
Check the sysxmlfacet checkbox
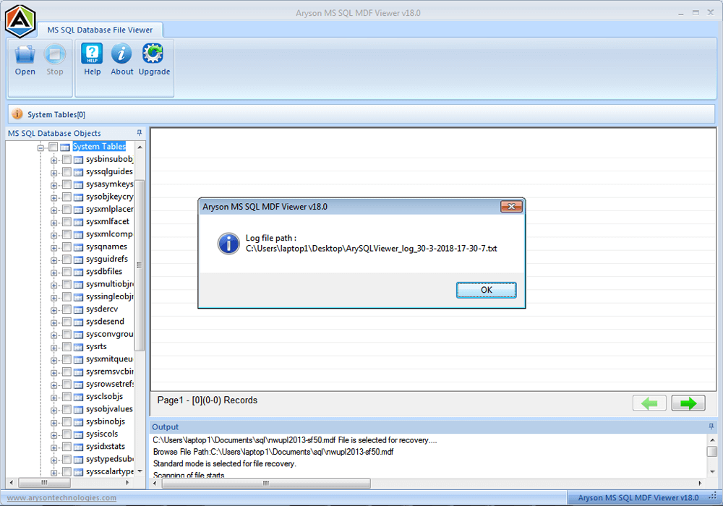(67, 222)
